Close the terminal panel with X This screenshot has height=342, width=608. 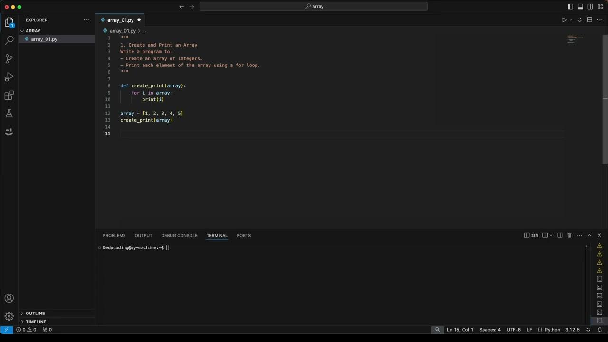coord(599,235)
